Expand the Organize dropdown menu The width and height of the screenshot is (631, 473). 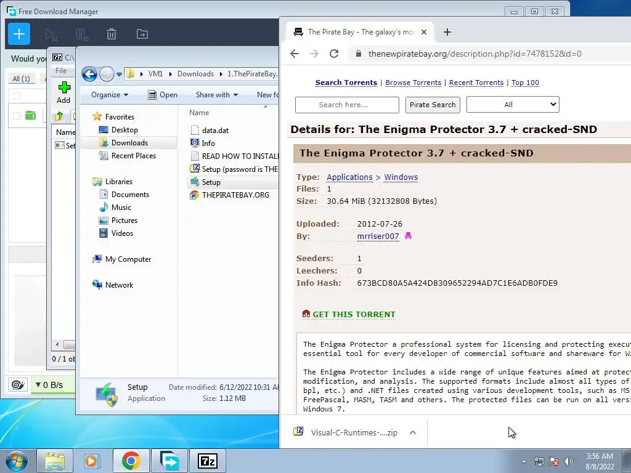pyautogui.click(x=110, y=95)
